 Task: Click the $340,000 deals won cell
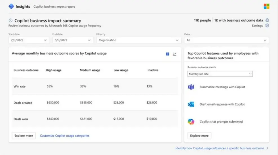point(53,119)
